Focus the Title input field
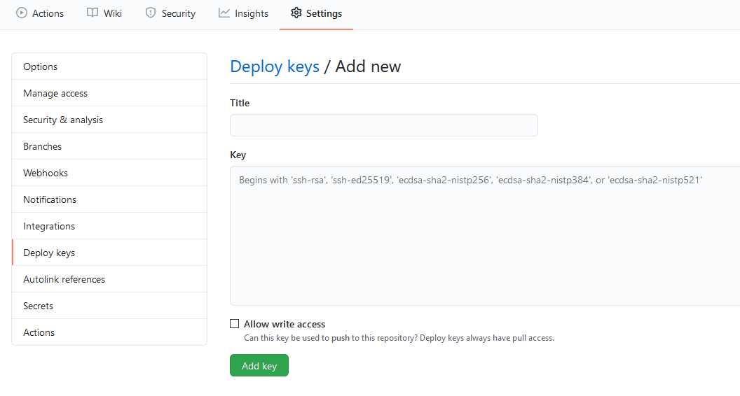Viewport: 740px width, 396px height. (384, 125)
